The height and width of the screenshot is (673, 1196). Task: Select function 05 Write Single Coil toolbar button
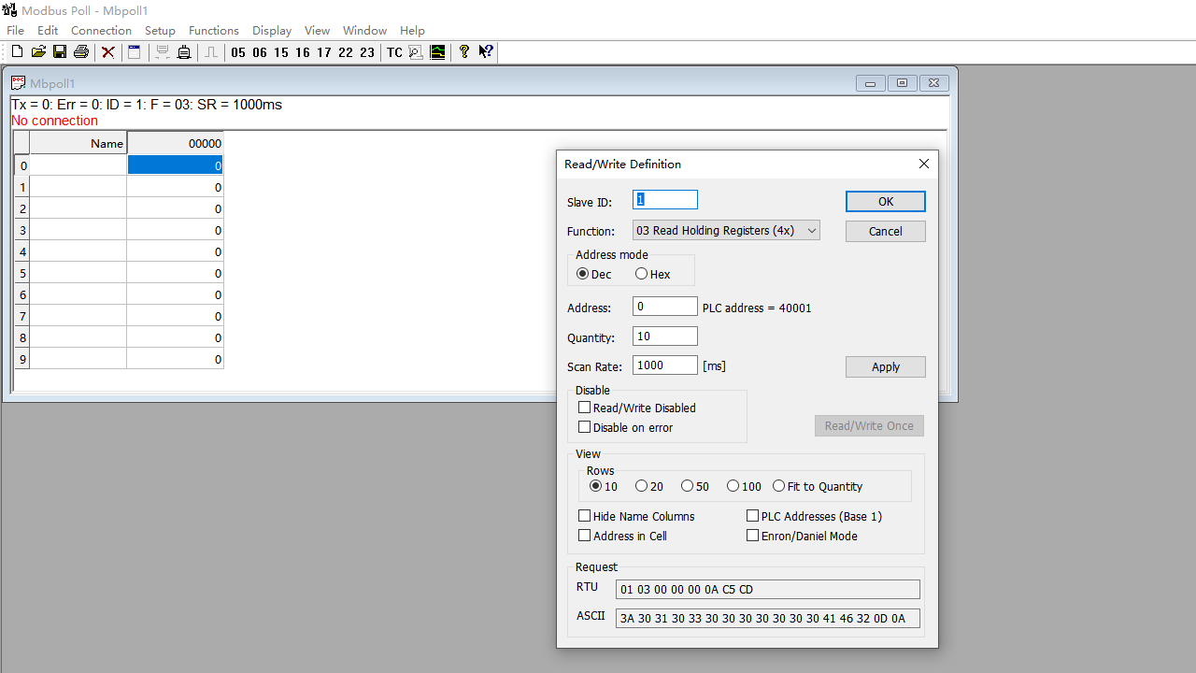pyautogui.click(x=238, y=52)
